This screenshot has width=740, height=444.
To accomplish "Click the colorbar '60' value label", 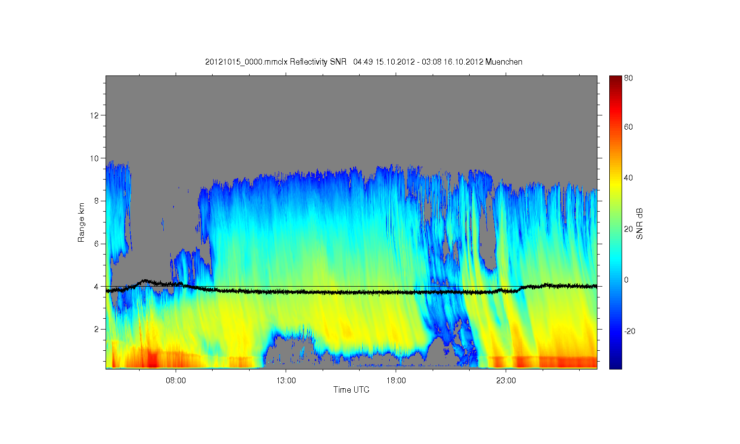I will tap(629, 127).
